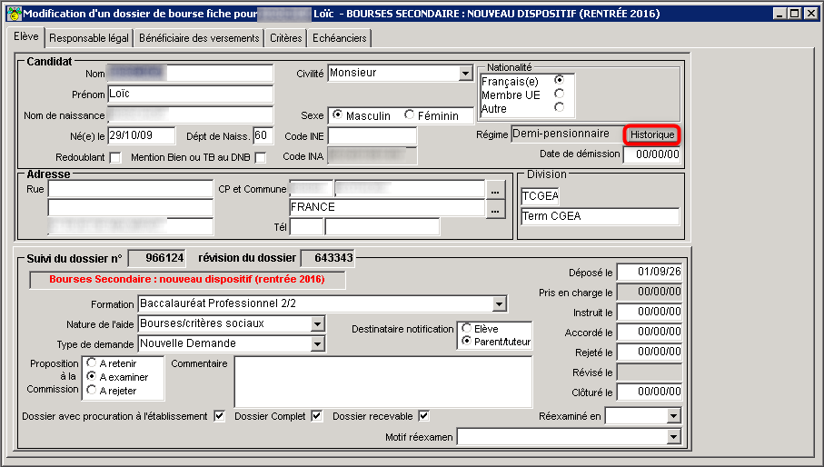The height and width of the screenshot is (467, 824).
Task: Open the Motif réexamen dropdown
Action: coord(674,436)
